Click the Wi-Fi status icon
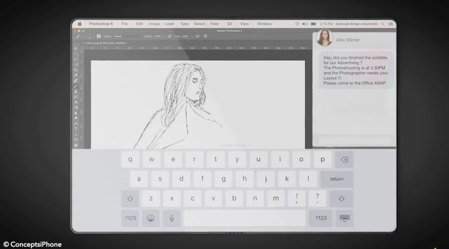The image size is (449, 249). (297, 24)
